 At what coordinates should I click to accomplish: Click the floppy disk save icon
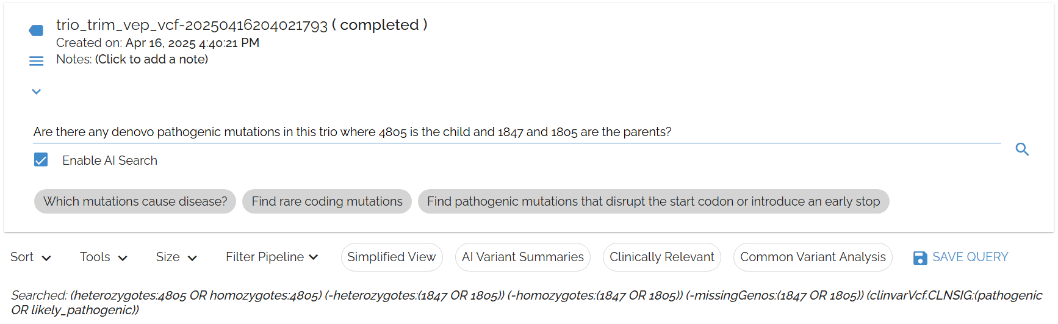[920, 258]
